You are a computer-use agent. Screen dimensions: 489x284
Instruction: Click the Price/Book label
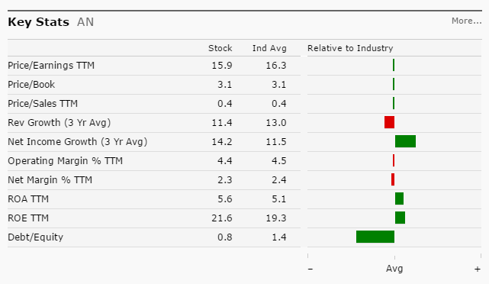[x=31, y=85]
